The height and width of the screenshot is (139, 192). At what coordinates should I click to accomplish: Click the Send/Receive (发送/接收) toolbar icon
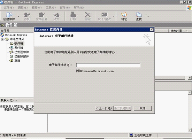click(x=104, y=16)
